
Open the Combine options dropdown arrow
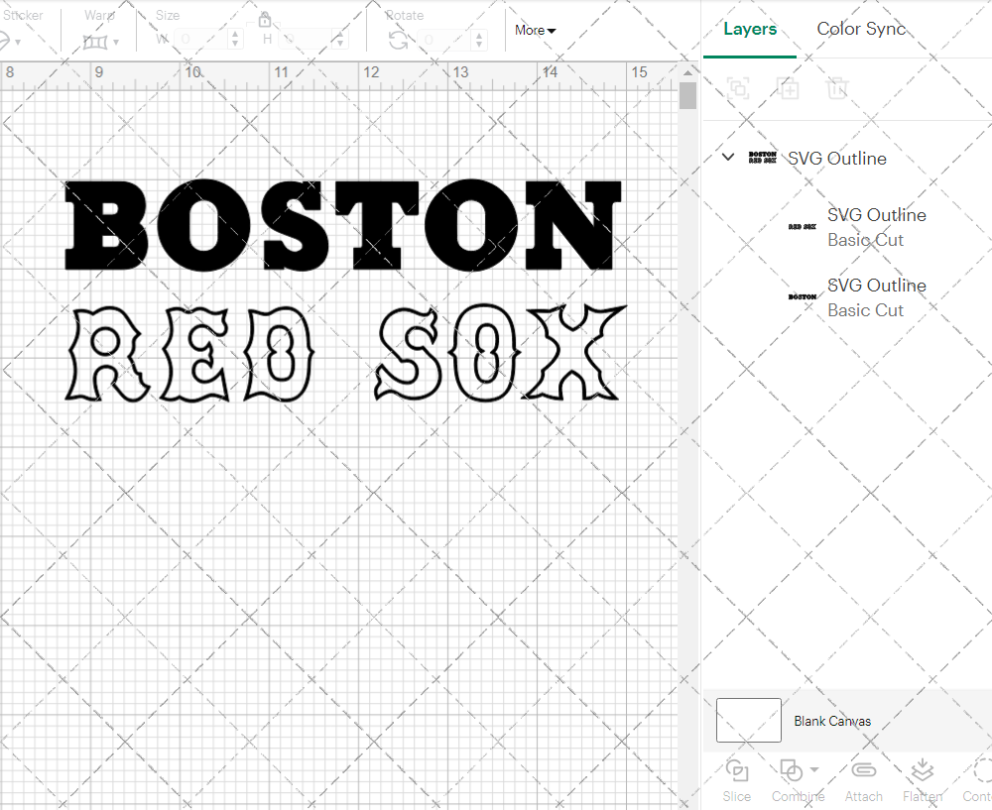pyautogui.click(x=813, y=771)
